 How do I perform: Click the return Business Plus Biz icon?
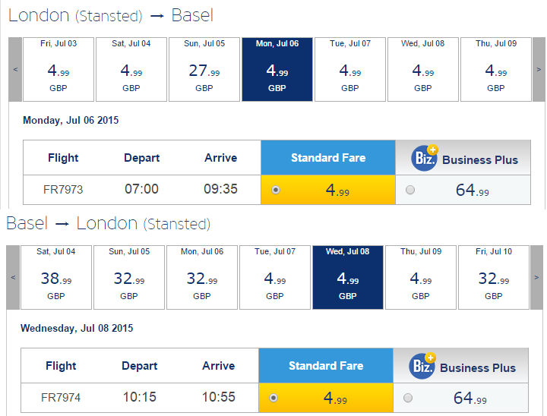pyautogui.click(x=422, y=366)
